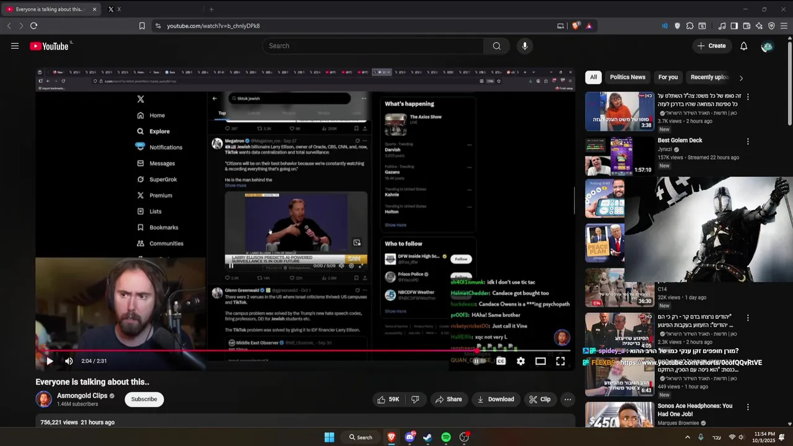Open a new browser tab
The image size is (793, 446).
(x=211, y=9)
